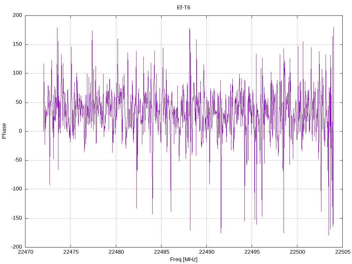Click the plot title Ef-T6
This screenshot has width=352, height=264.
184,8
